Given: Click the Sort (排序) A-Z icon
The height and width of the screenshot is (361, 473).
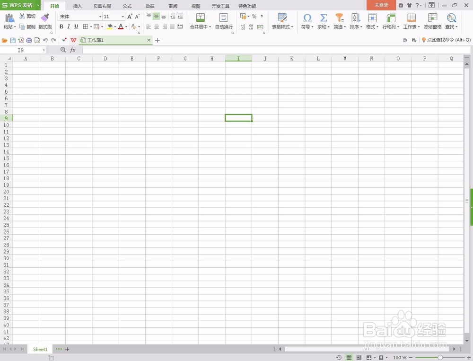Looking at the screenshot, I should coord(356,18).
